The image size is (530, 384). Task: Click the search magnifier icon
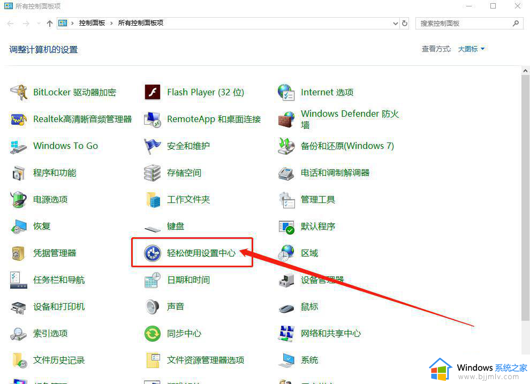pyautogui.click(x=516, y=24)
